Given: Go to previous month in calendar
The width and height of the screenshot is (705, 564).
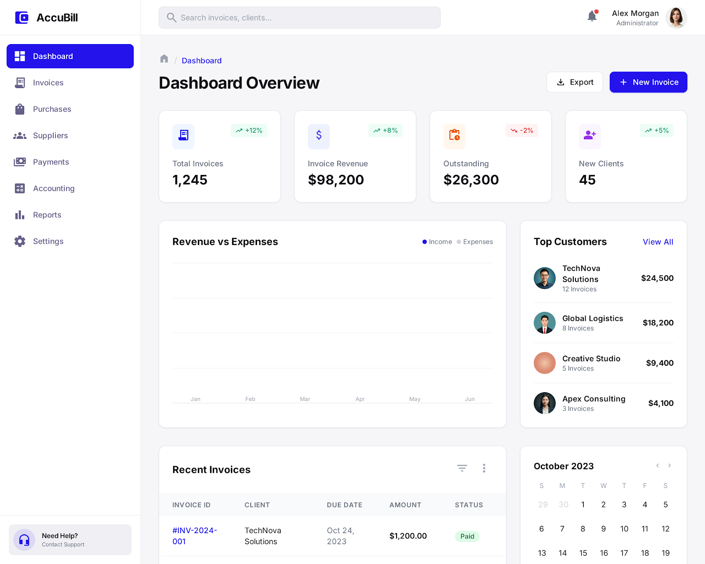Looking at the screenshot, I should coord(657,466).
